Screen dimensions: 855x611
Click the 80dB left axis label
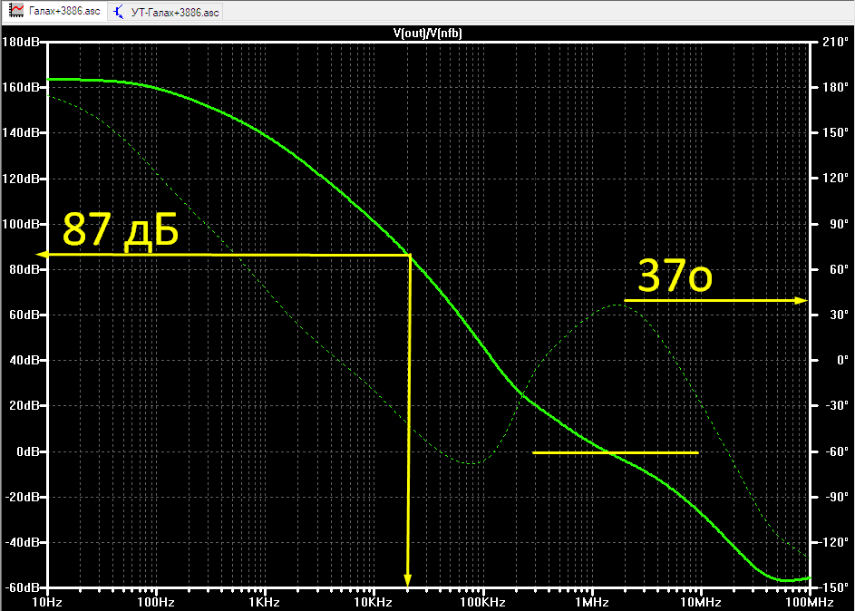click(x=24, y=269)
